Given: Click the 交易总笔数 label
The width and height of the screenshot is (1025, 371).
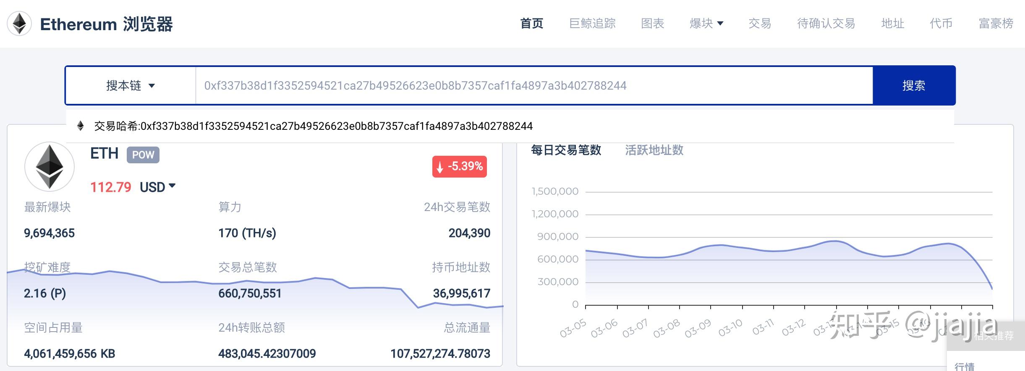Looking at the screenshot, I should pyautogui.click(x=248, y=267).
